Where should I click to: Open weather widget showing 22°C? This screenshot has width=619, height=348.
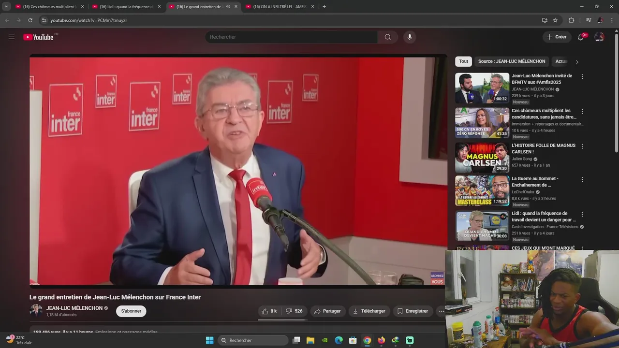pos(19,340)
